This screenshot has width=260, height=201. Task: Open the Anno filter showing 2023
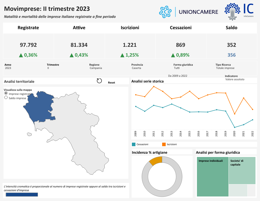pos(8,68)
